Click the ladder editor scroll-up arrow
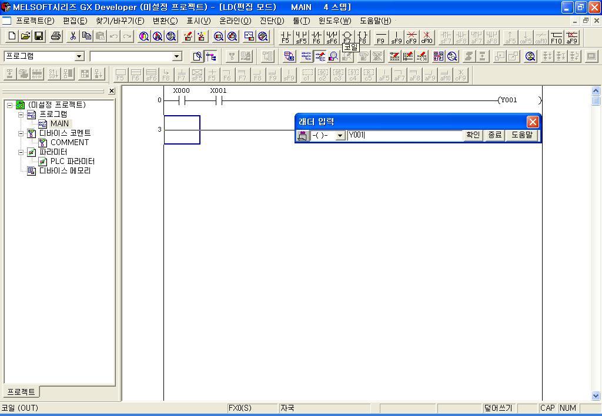This screenshot has width=602, height=416. tap(596, 91)
